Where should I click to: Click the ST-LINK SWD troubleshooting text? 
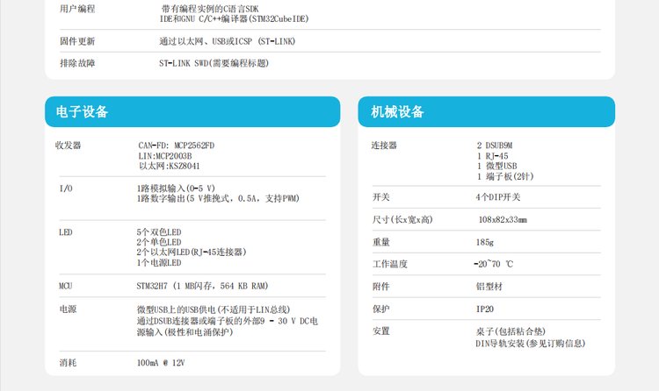click(214, 63)
